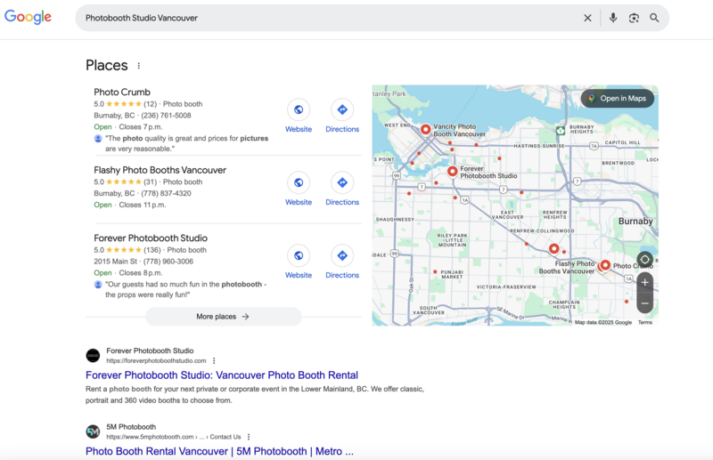This screenshot has height=460, width=713.
Task: Open Forever Photobooth Studio website icon
Action: [x=299, y=255]
